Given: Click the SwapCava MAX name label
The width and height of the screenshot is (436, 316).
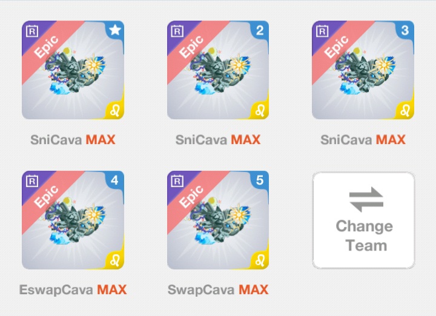Looking at the screenshot, I should pos(218,289).
